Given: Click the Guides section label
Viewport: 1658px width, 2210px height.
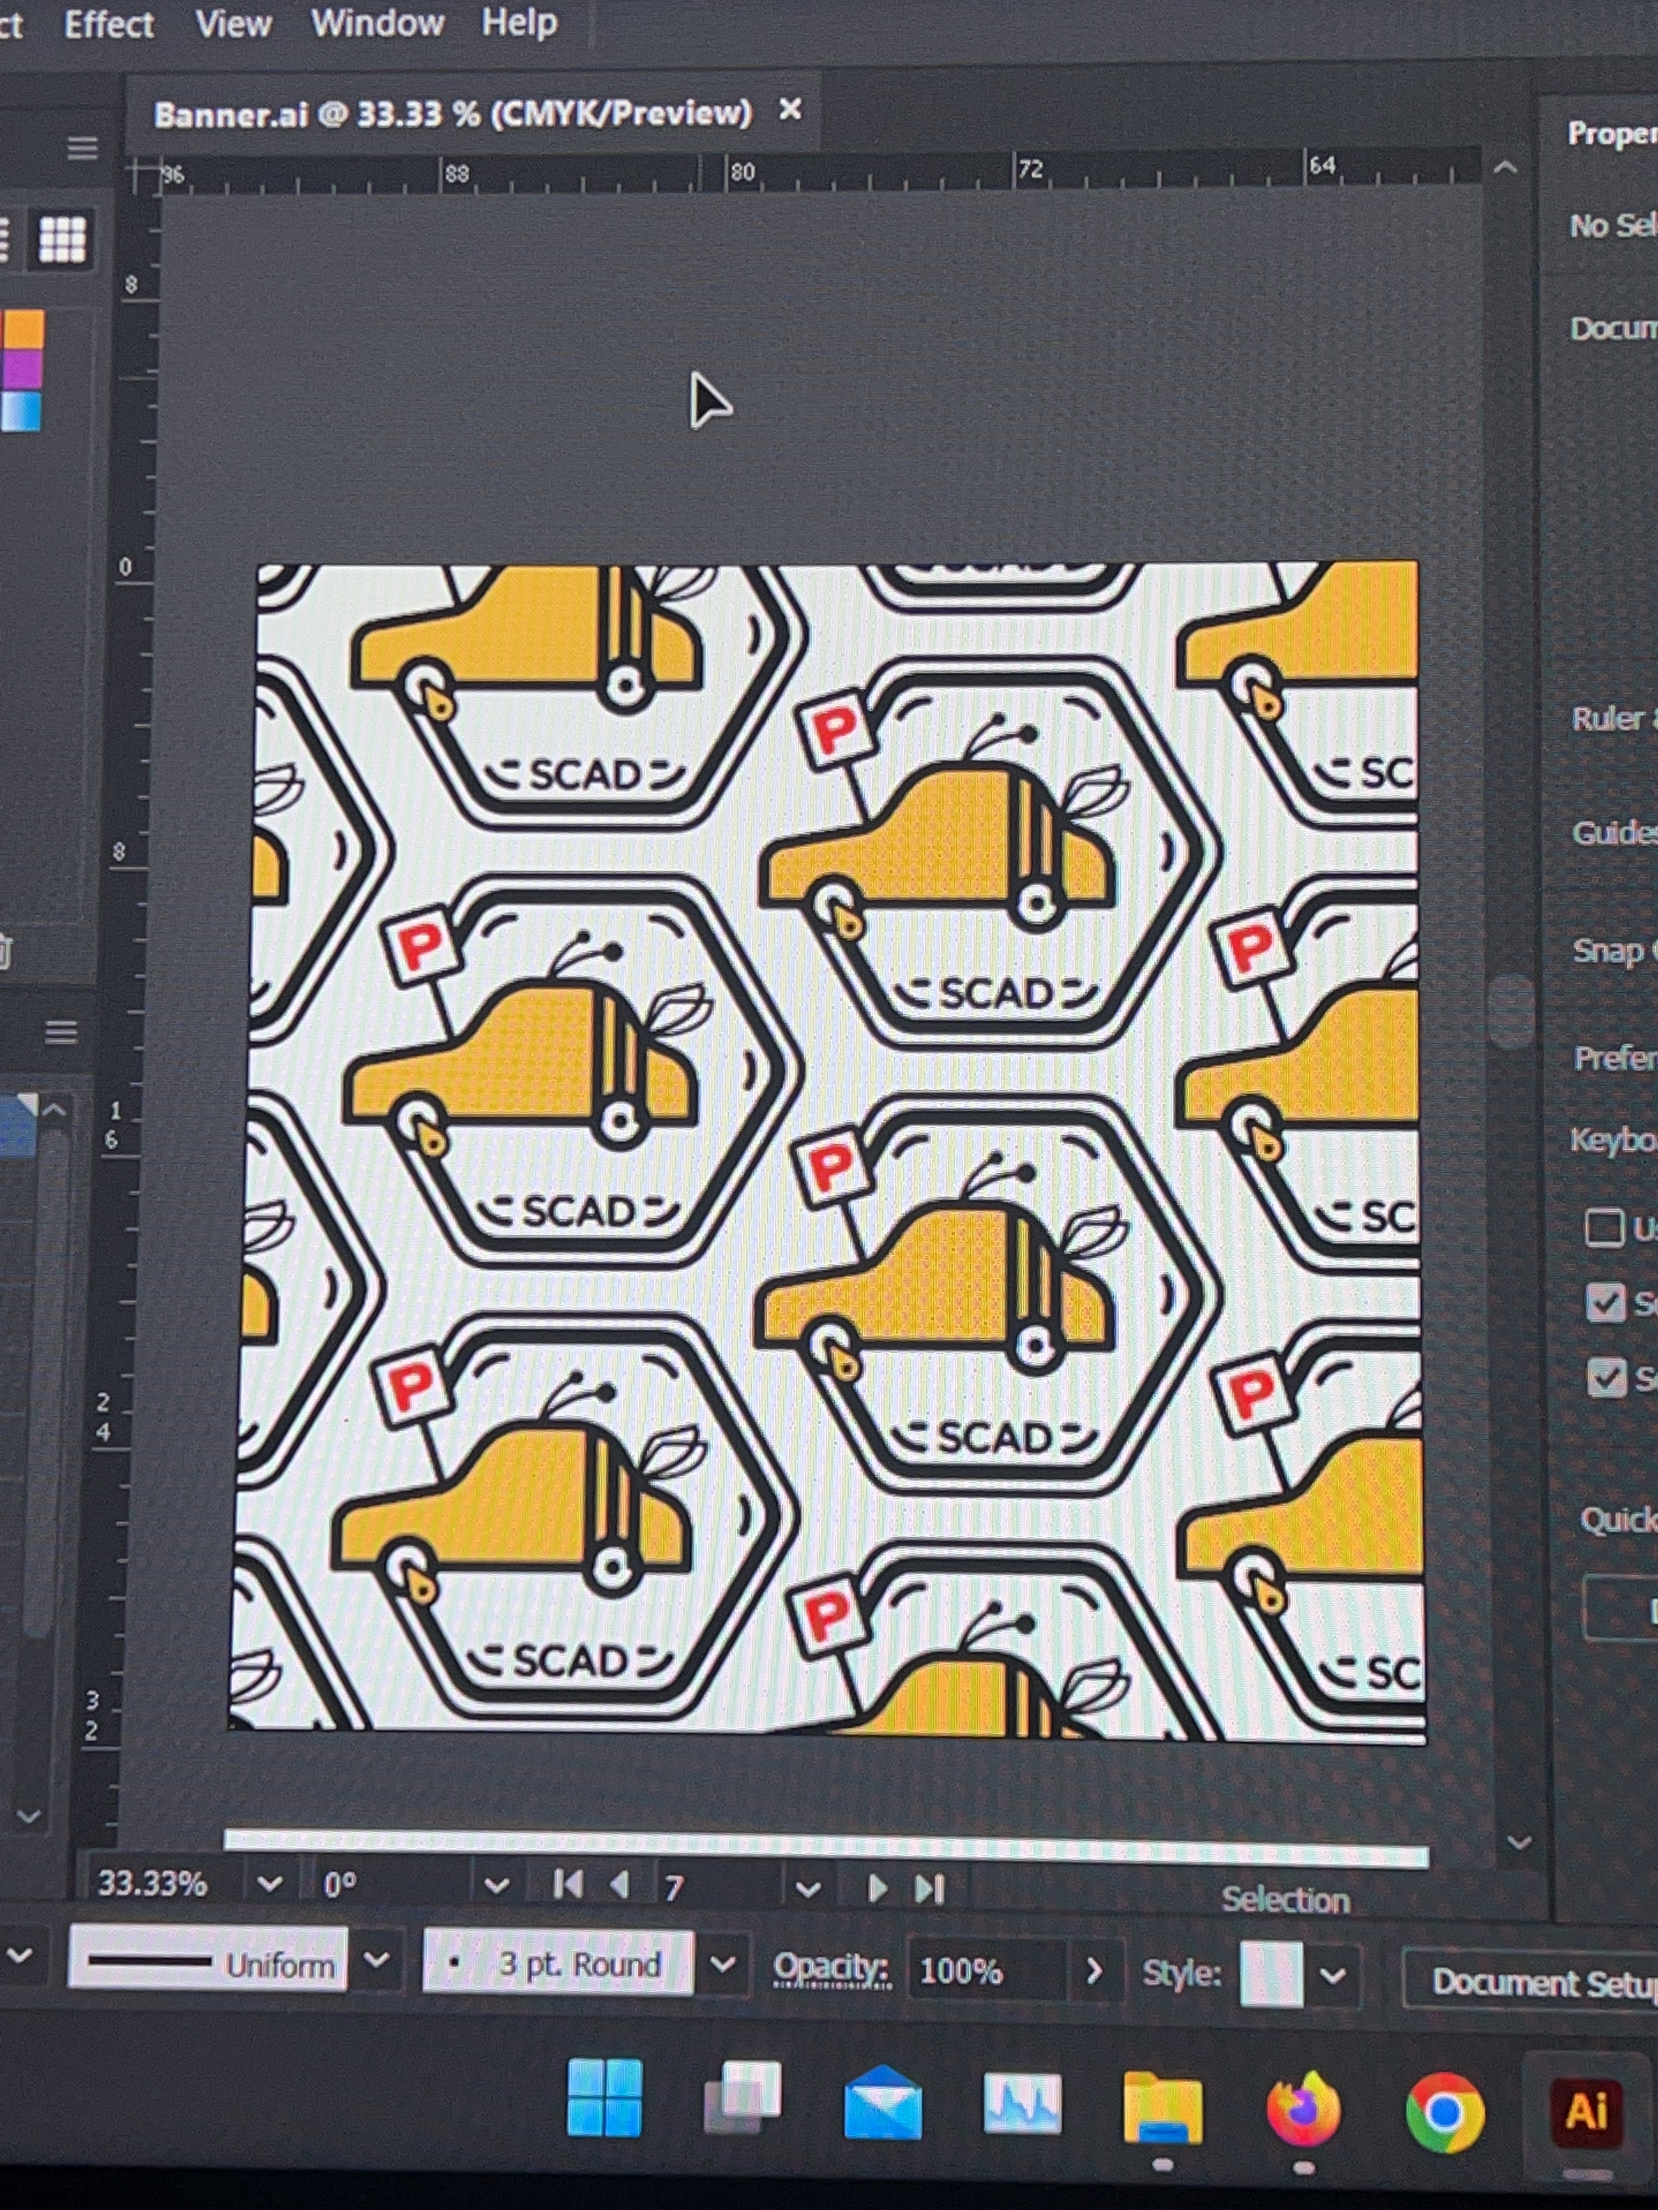Looking at the screenshot, I should [x=1614, y=832].
